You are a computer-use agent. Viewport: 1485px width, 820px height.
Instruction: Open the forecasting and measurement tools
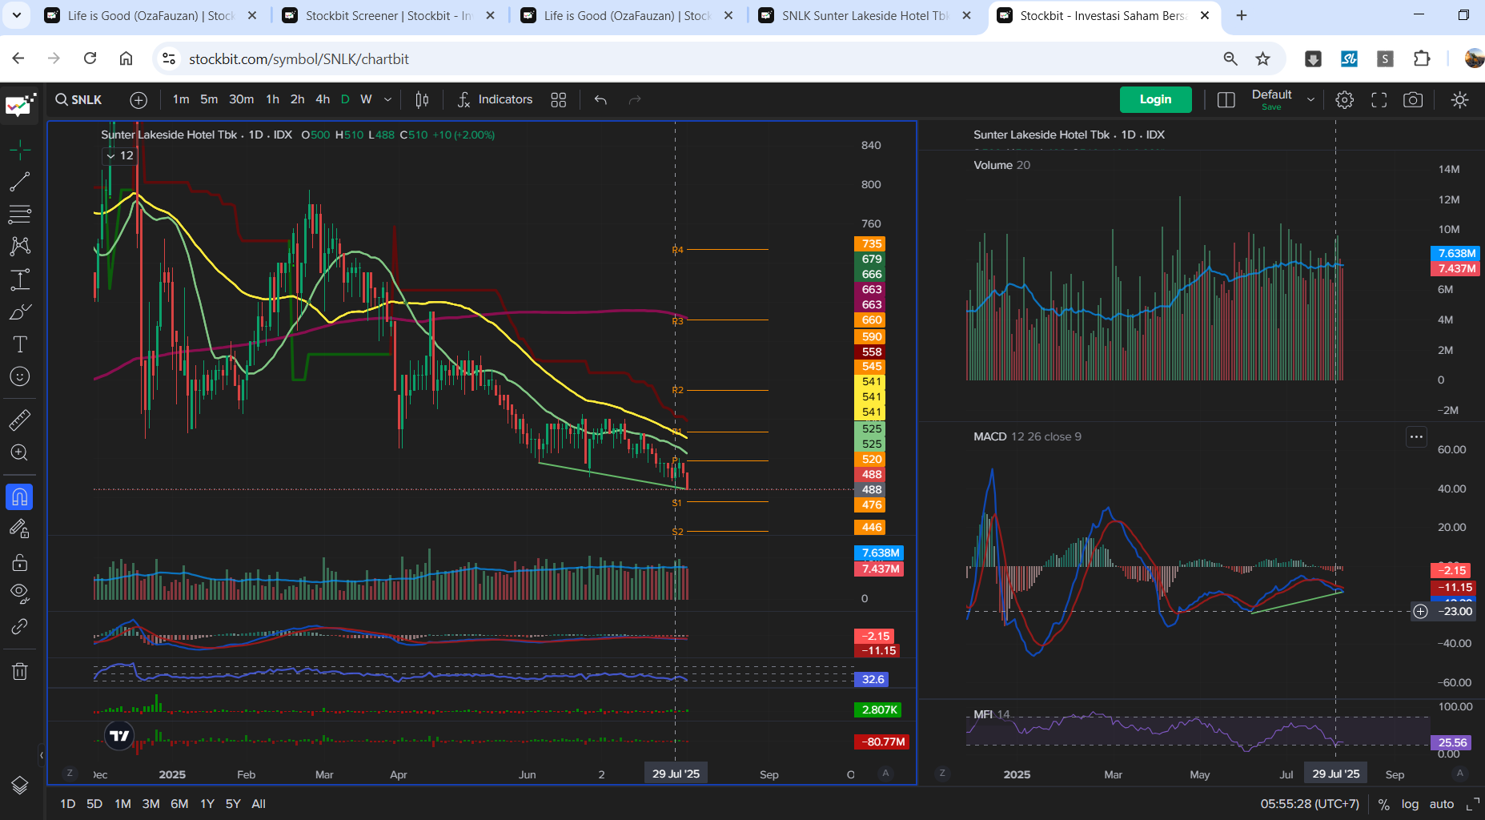click(20, 279)
